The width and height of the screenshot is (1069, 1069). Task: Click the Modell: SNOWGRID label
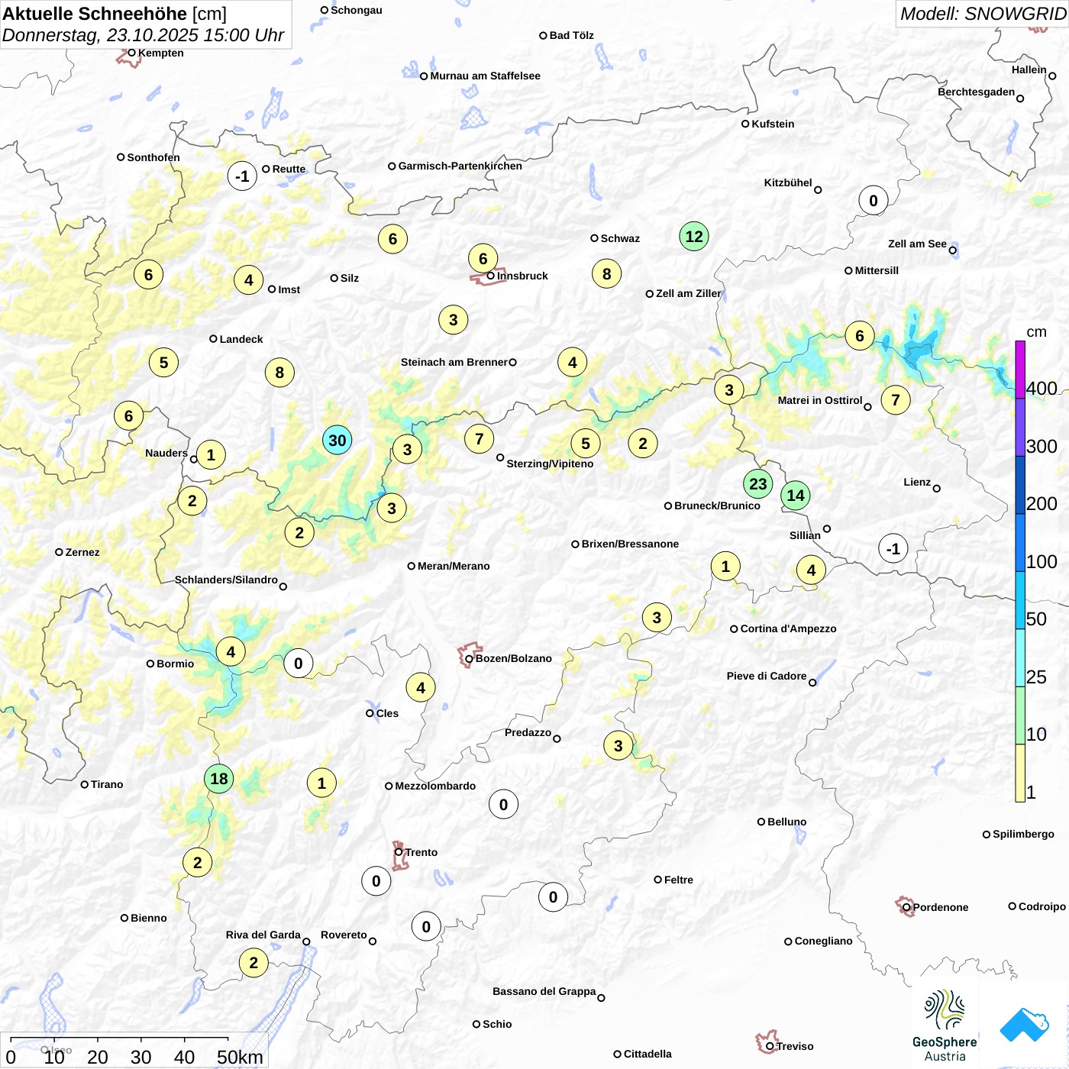pos(983,13)
